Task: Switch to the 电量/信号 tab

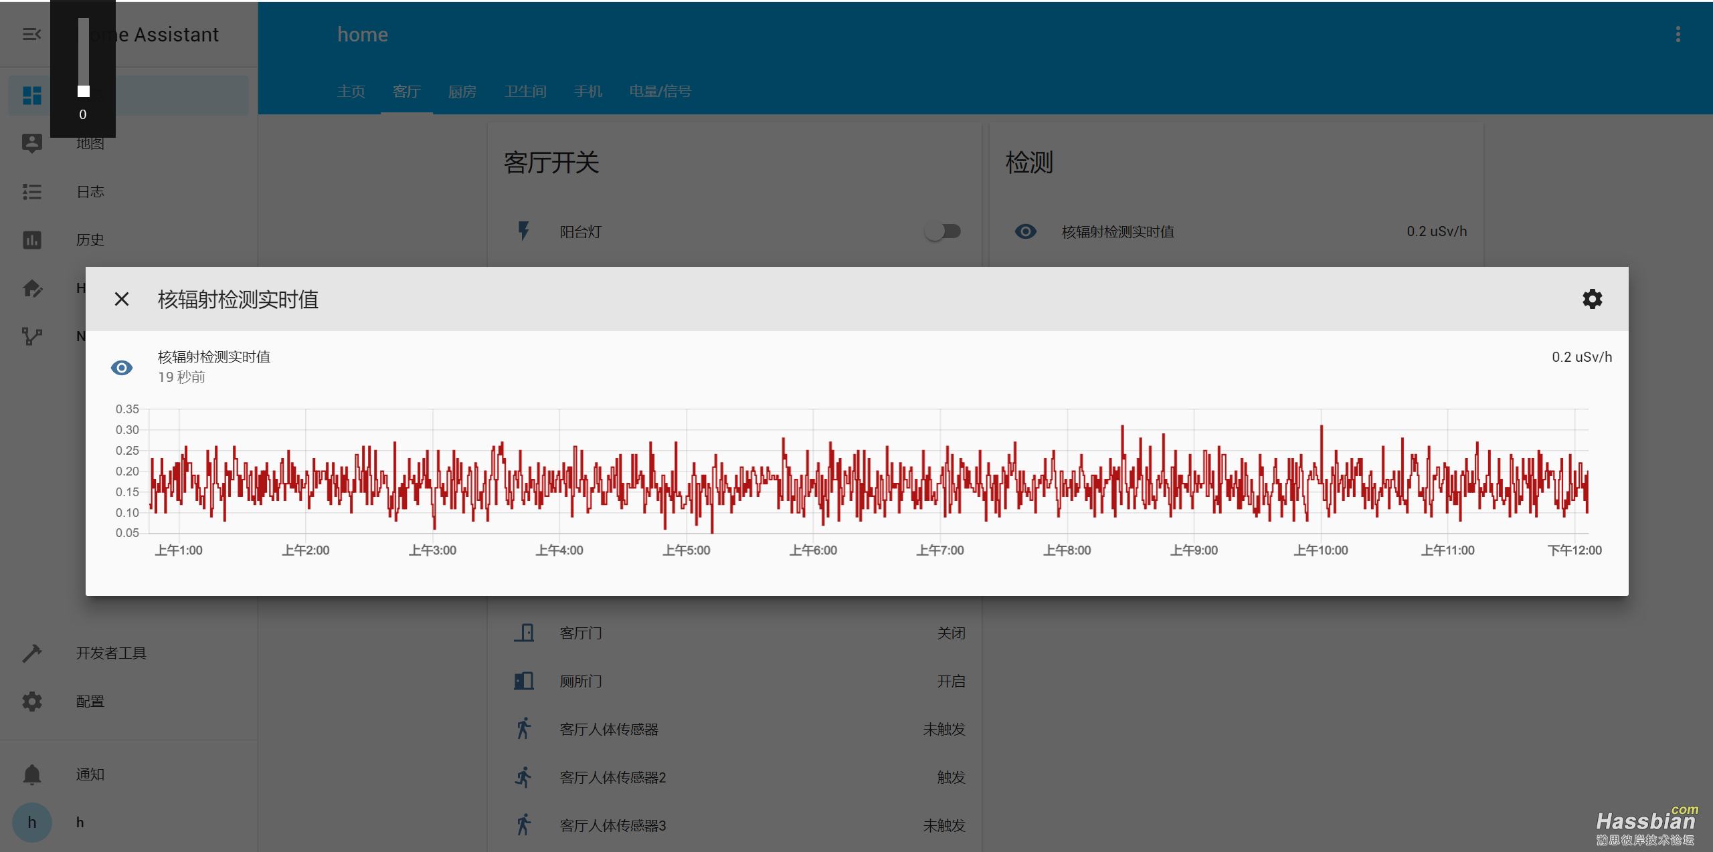Action: pos(660,92)
